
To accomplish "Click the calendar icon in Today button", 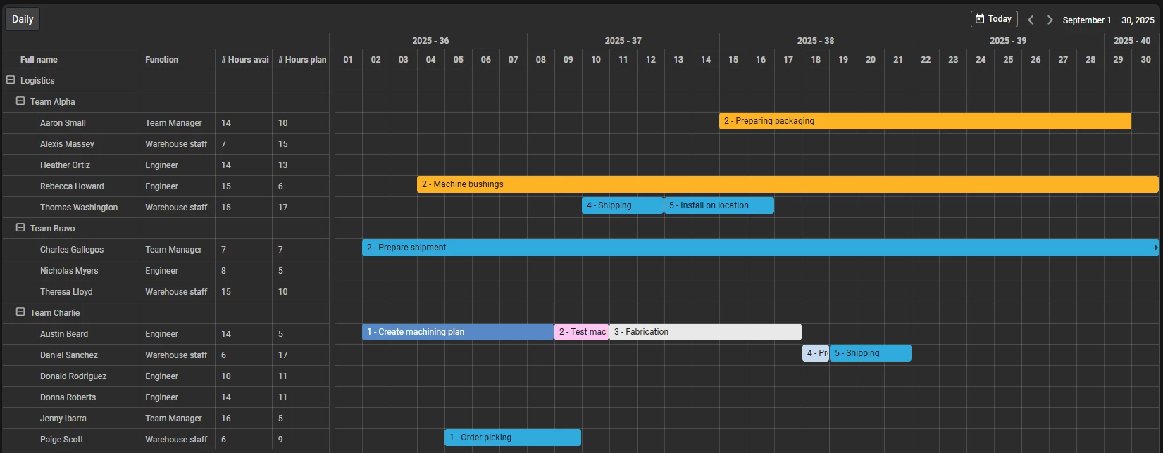I will tap(979, 19).
